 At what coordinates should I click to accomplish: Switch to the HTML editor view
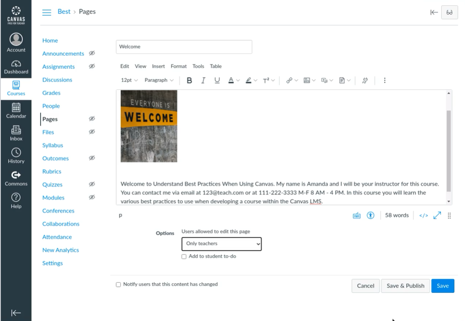[424, 215]
